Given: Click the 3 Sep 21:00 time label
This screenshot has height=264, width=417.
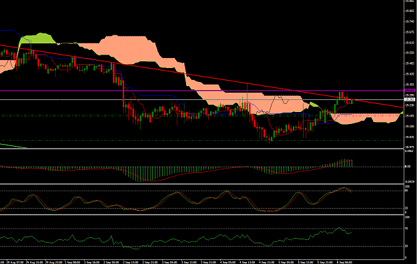Looking at the screenshot, I should coord(208,263).
